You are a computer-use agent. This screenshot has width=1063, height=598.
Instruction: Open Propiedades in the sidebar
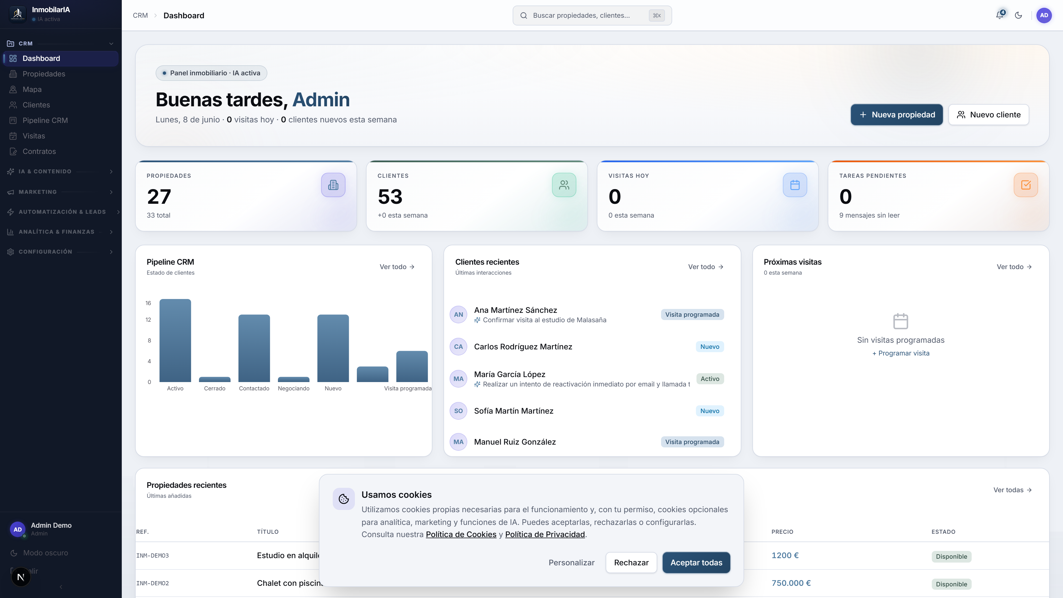pos(61,74)
